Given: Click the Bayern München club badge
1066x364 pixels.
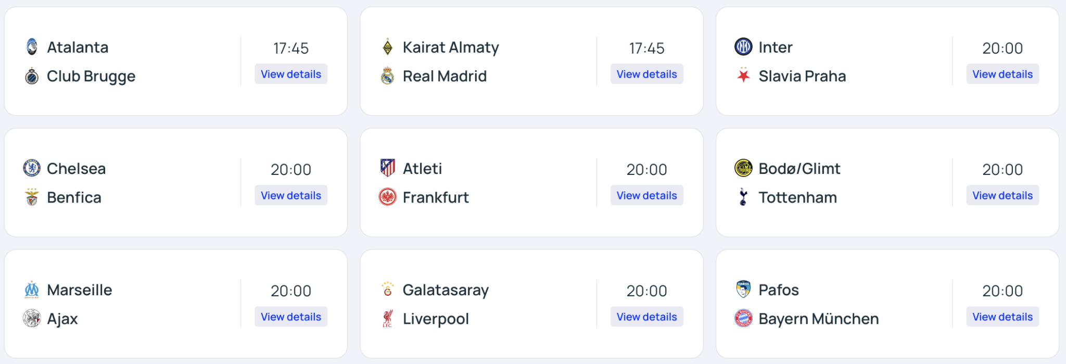Looking at the screenshot, I should point(743,319).
